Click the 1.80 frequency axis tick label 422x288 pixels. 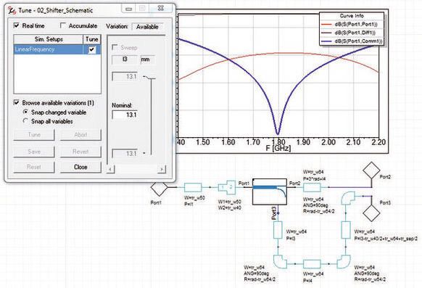click(278, 142)
